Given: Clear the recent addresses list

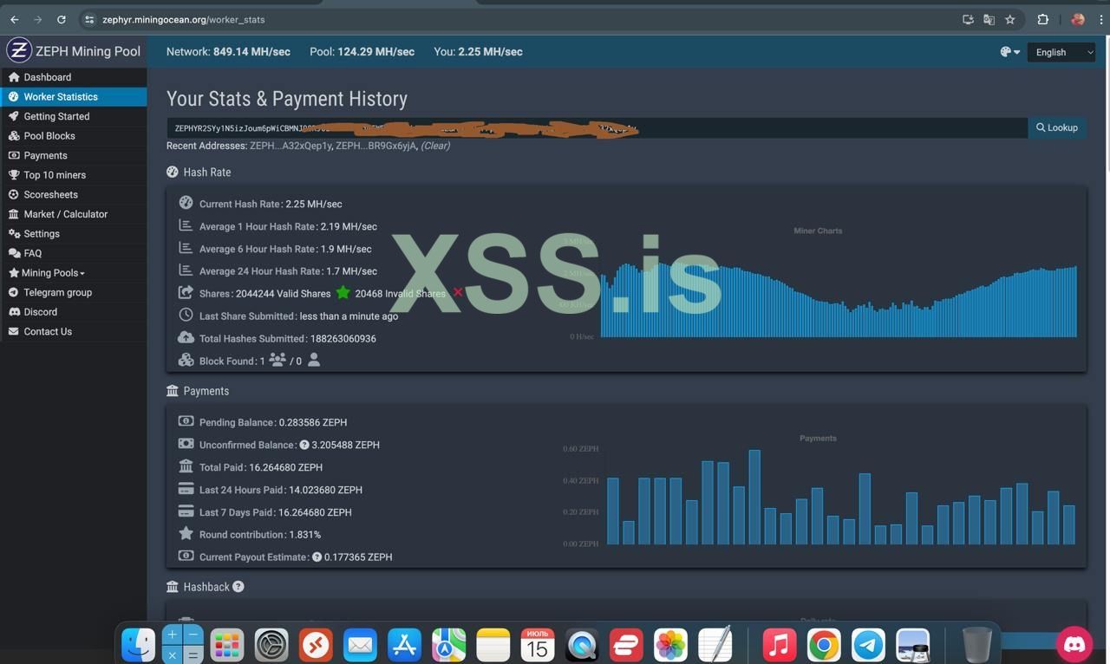Looking at the screenshot, I should point(435,146).
